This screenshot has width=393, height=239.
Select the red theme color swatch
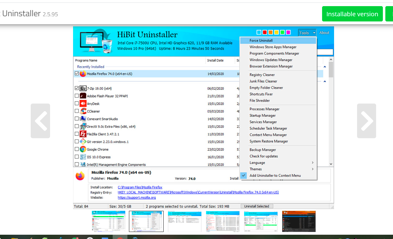point(264,32)
